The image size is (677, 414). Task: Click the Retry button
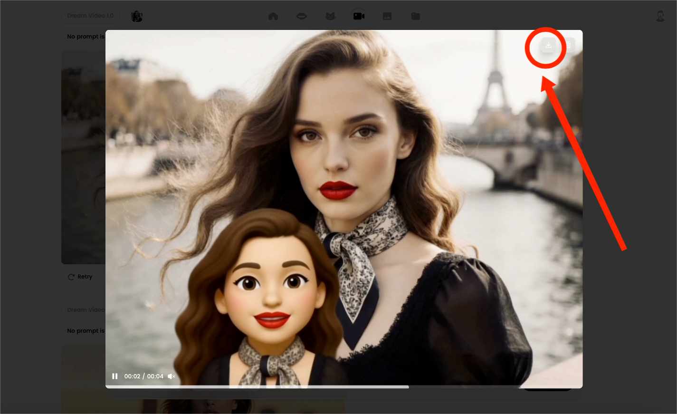pos(80,277)
